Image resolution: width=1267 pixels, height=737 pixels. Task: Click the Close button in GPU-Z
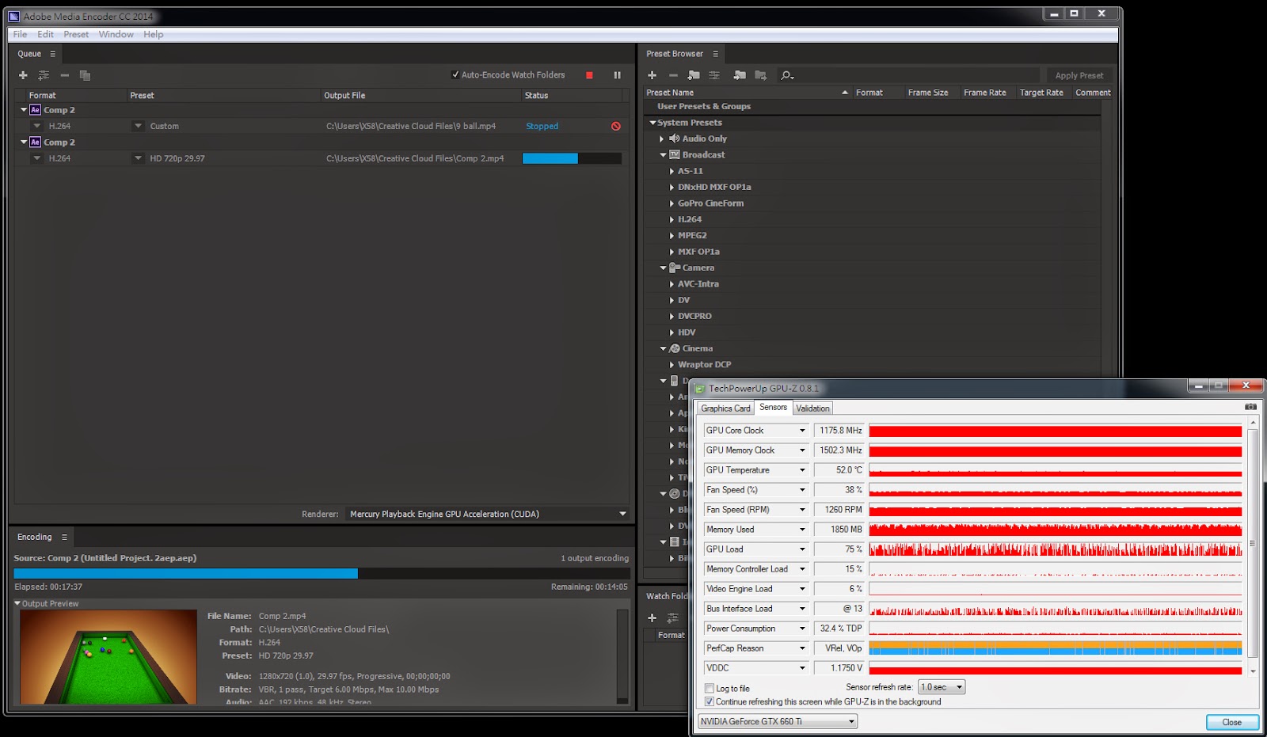click(x=1232, y=722)
